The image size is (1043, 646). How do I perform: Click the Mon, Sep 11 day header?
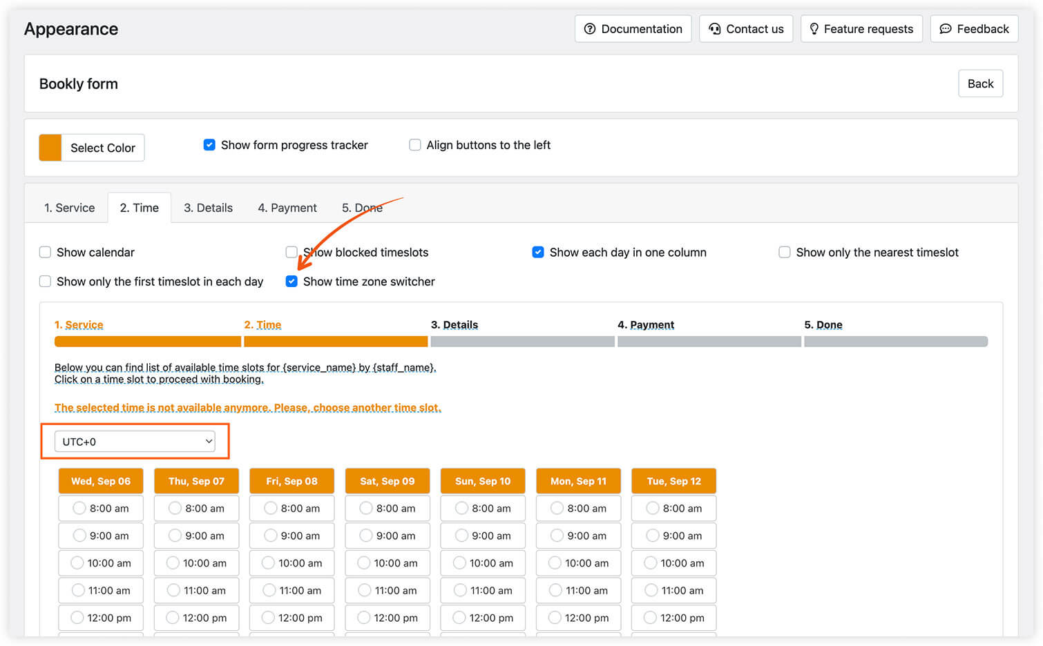578,481
